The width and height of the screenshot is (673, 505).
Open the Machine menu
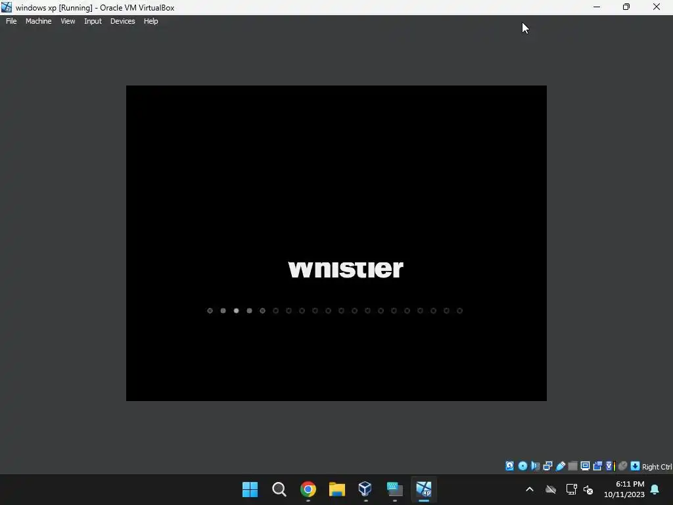(x=38, y=21)
